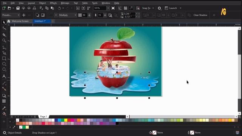
Task: Expand the Launch dropdown
Action: (x=180, y=8)
